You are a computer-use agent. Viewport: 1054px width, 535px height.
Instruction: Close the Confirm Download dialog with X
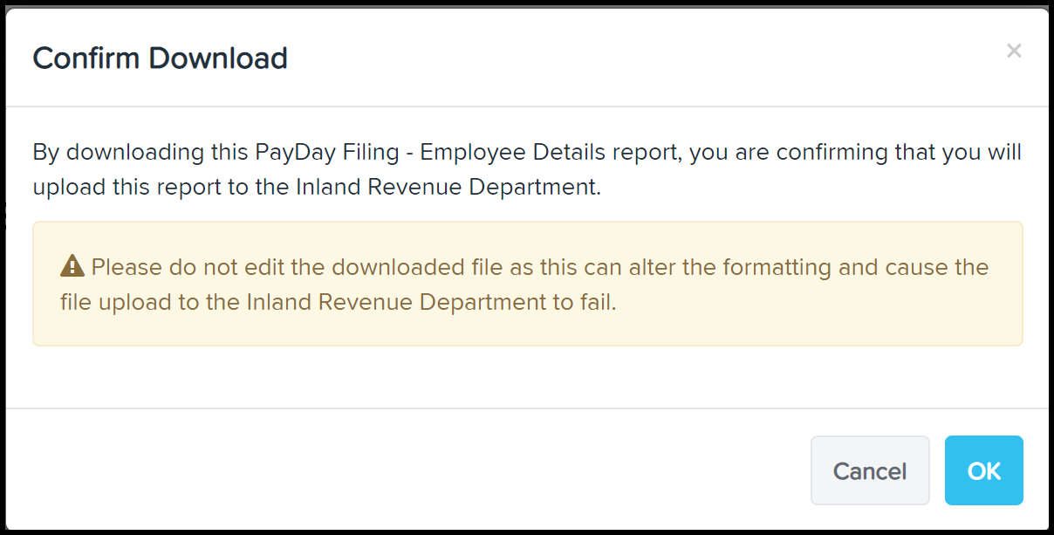point(1014,51)
